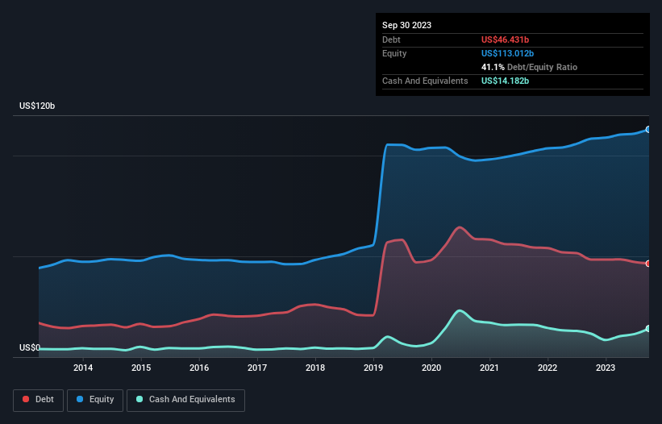Click the 2021 x-axis label
The image size is (662, 424).
[489, 368]
